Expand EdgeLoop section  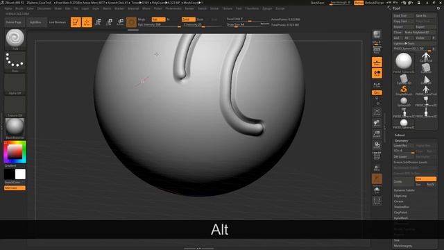400,196
